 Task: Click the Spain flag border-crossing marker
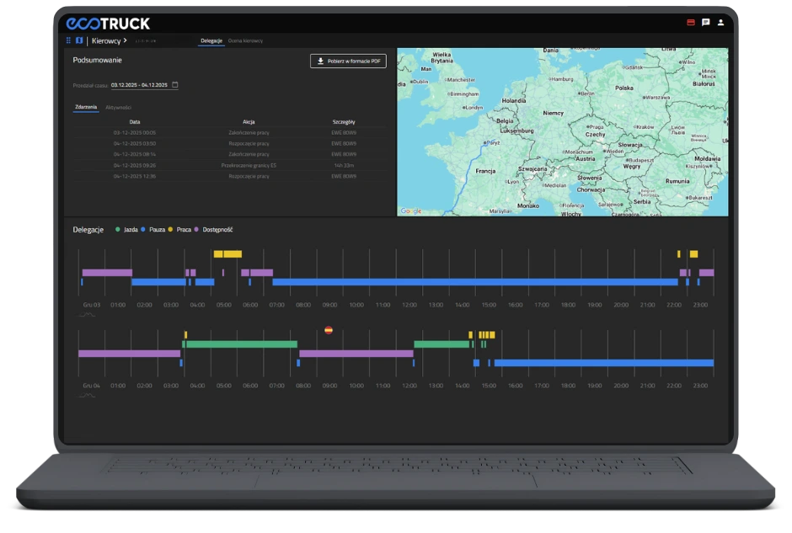(329, 330)
